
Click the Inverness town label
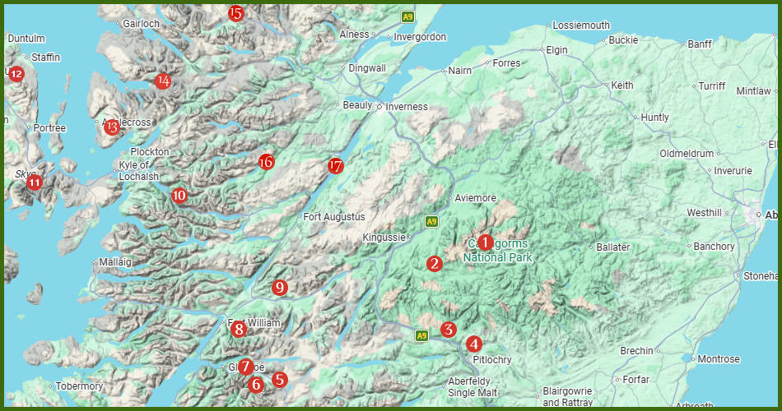click(x=407, y=107)
